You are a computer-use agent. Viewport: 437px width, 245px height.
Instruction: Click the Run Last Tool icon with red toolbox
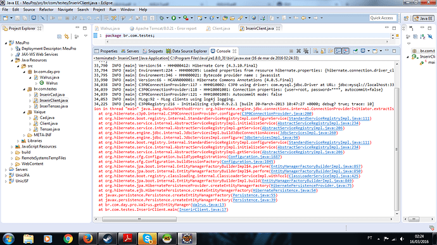click(186, 18)
